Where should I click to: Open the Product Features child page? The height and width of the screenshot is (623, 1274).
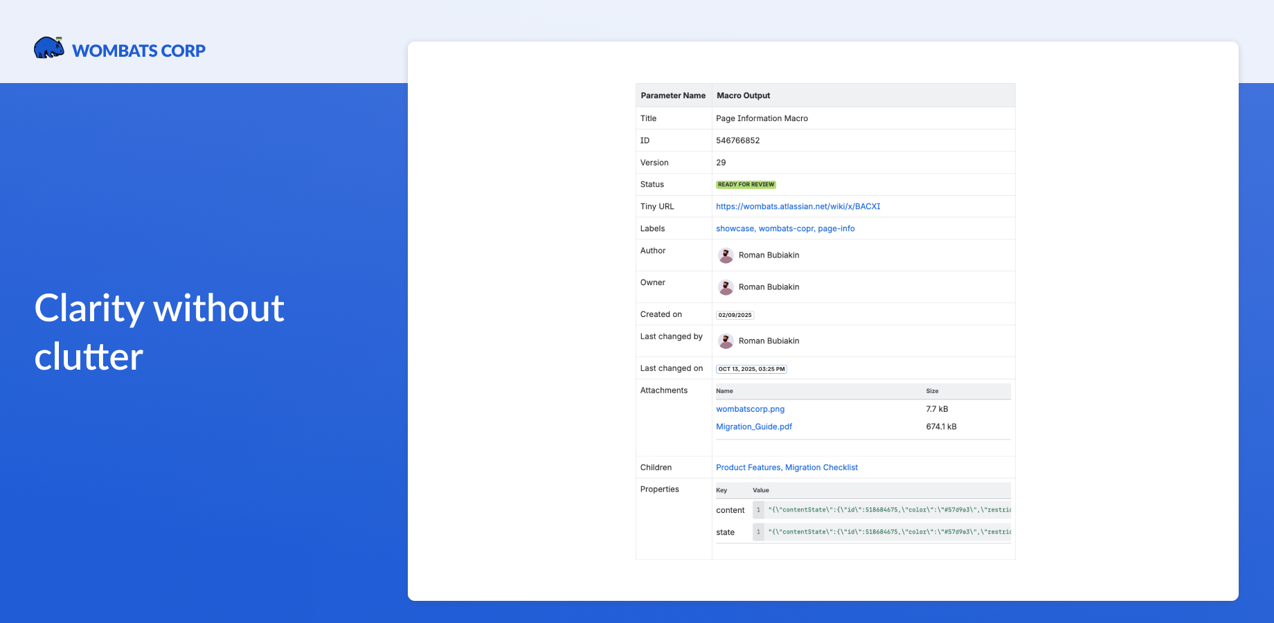(748, 467)
